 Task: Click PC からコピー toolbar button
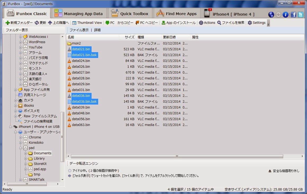[x=119, y=23]
